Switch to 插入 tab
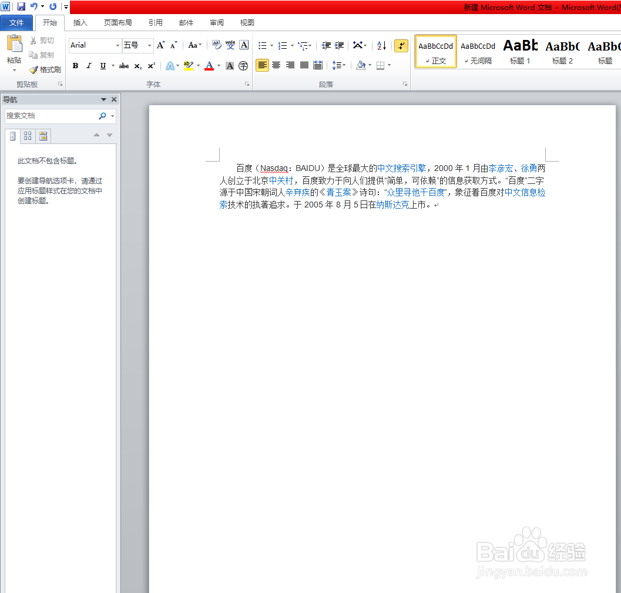 pos(80,22)
